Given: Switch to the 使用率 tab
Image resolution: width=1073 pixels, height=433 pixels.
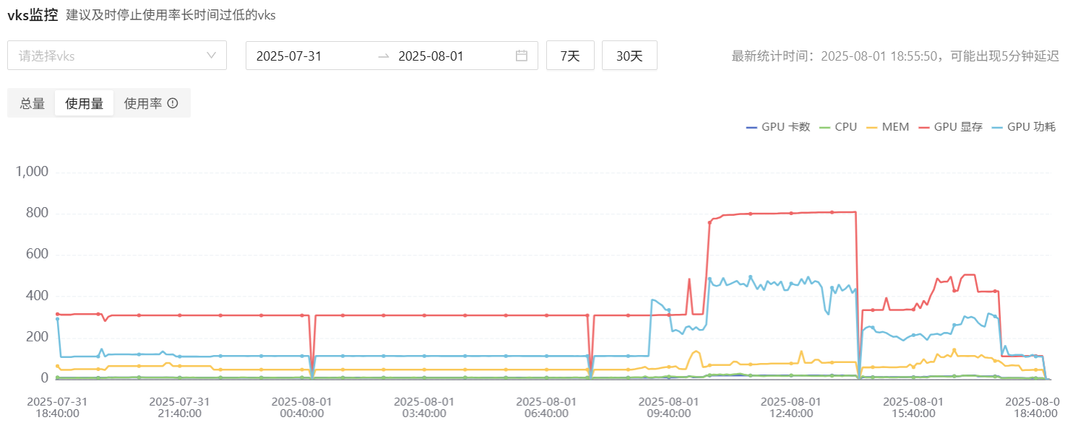Looking at the screenshot, I should tap(143, 103).
